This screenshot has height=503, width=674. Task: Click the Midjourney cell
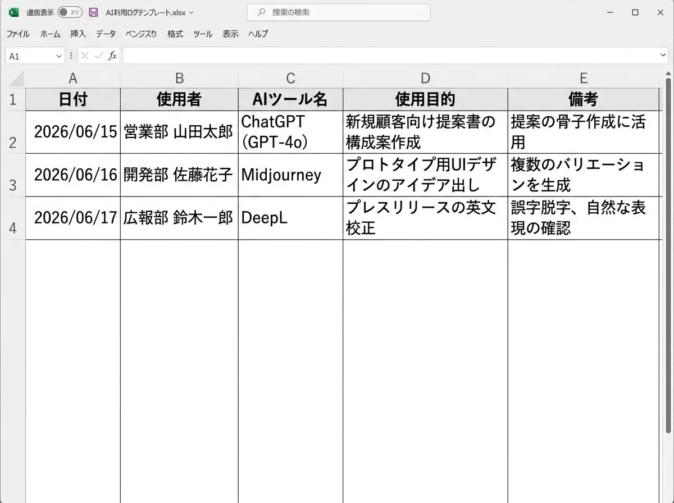(x=290, y=175)
